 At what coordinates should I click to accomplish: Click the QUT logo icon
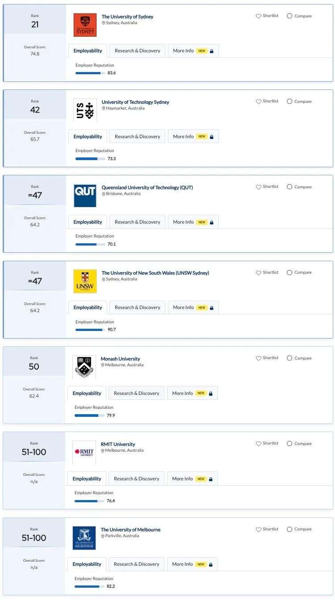point(85,196)
